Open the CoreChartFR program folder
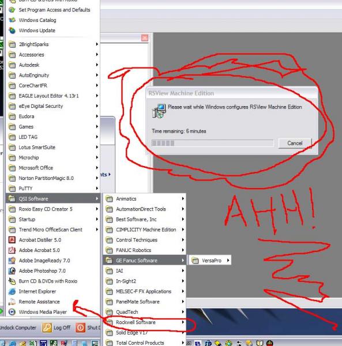This screenshot has width=342, height=346. [53, 85]
